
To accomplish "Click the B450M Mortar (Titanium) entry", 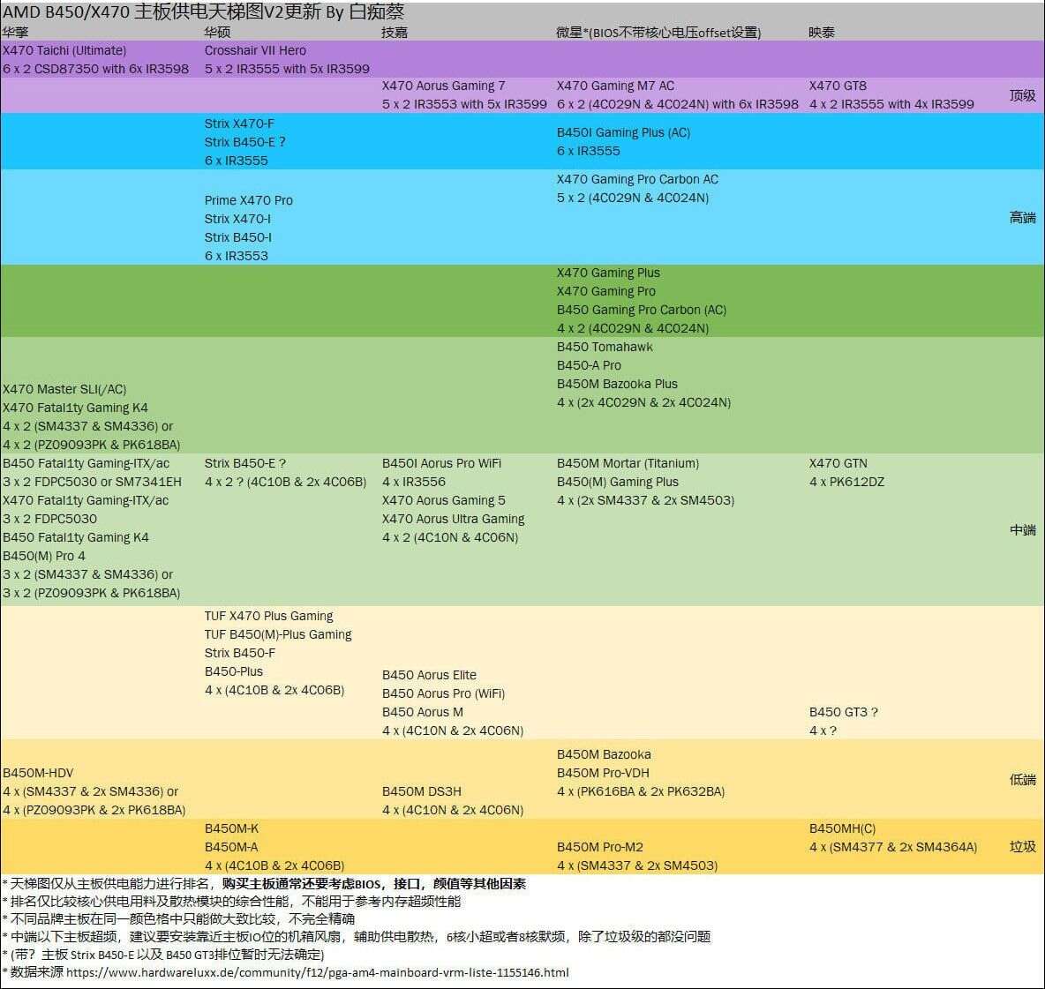I will 628,463.
